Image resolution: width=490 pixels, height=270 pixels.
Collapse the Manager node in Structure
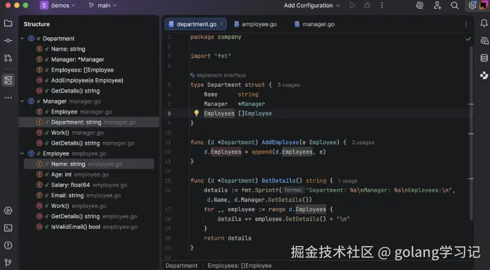pyautogui.click(x=22, y=101)
